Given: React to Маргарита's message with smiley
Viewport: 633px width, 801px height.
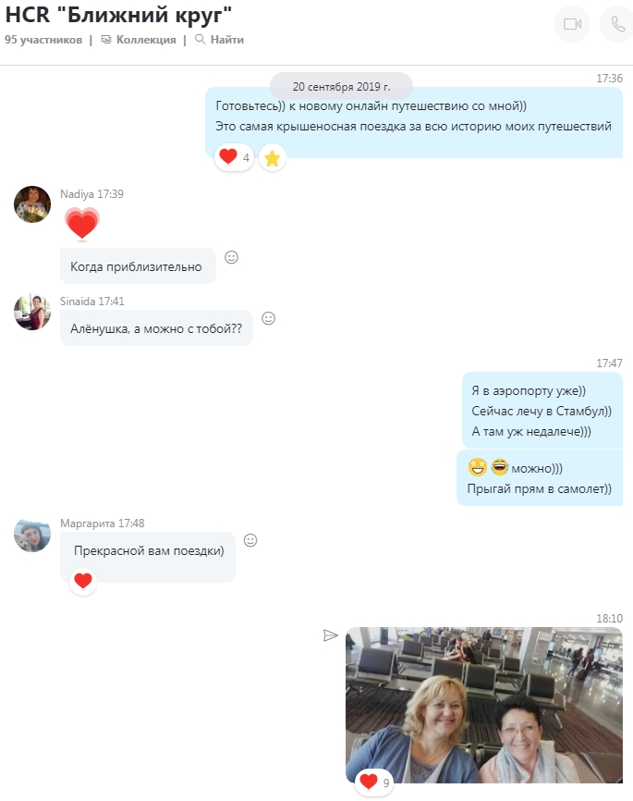Looking at the screenshot, I should 250,540.
